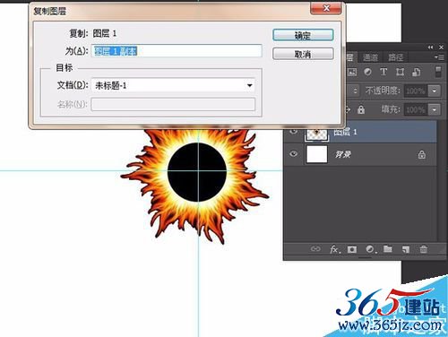Create new adjustment layer
Viewport: 448px width, 337px height.
pos(370,249)
